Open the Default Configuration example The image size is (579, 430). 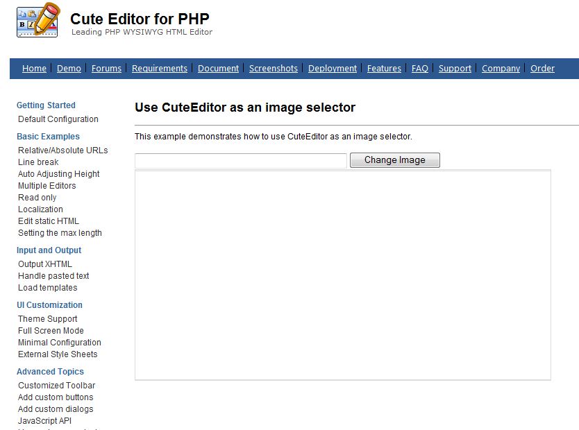(x=58, y=119)
